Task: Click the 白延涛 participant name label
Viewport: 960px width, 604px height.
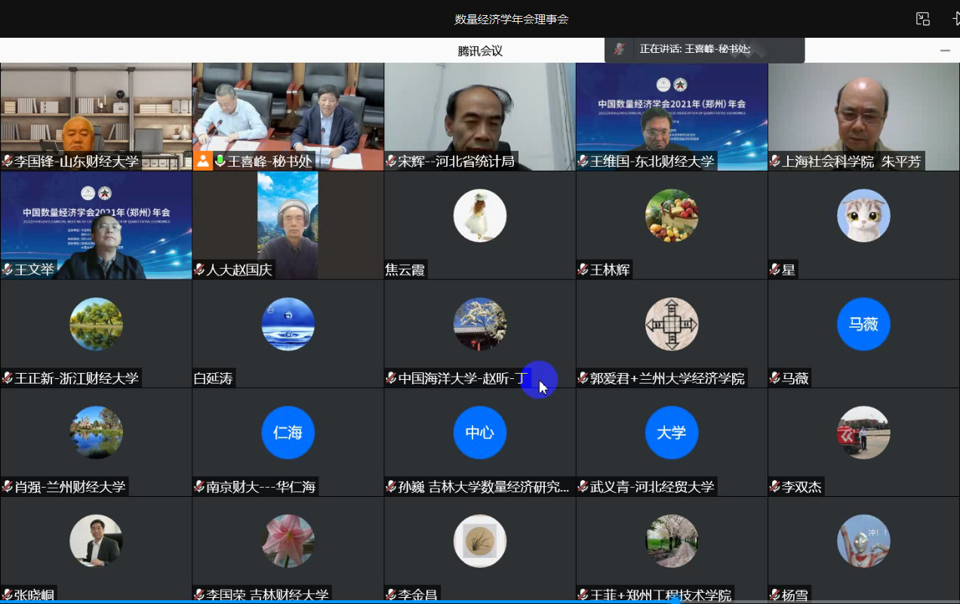Action: [214, 378]
